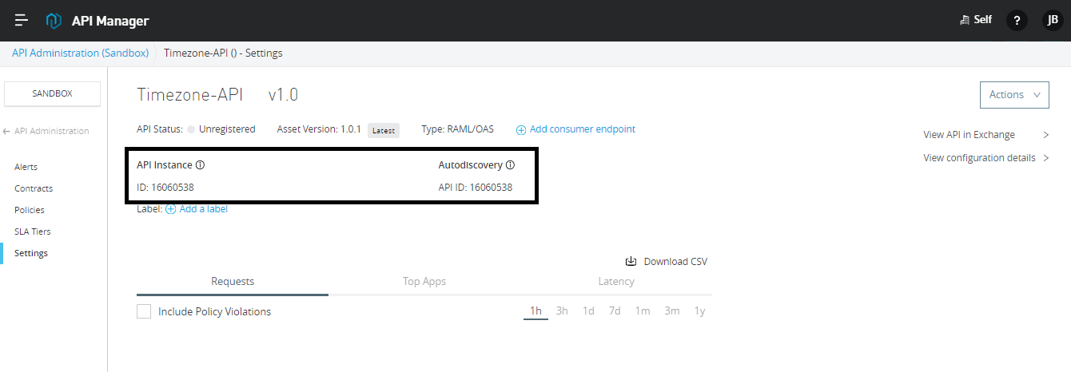
Task: Click the API Manager header title
Action: pyautogui.click(x=110, y=21)
